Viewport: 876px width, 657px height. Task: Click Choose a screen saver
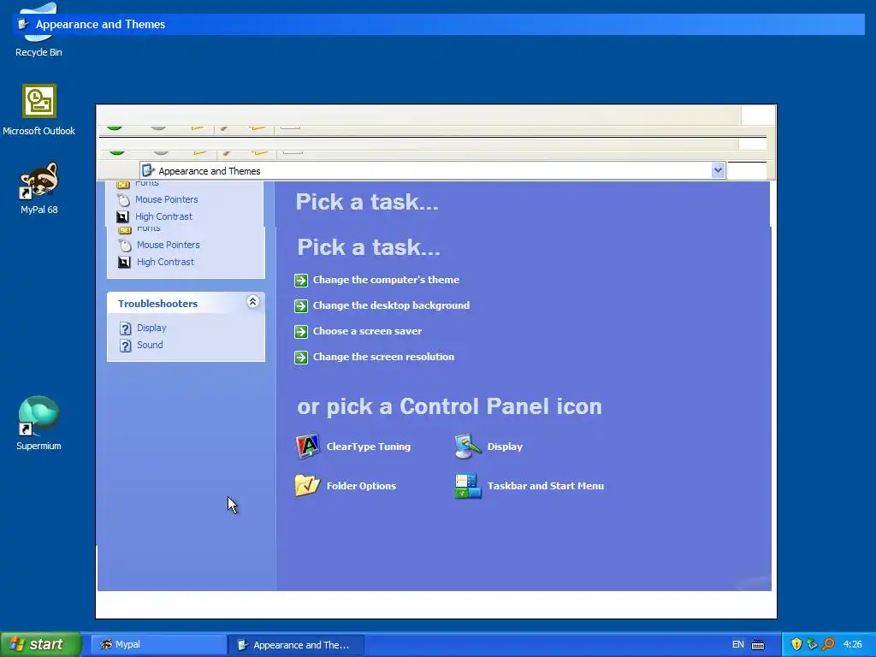[x=358, y=331]
